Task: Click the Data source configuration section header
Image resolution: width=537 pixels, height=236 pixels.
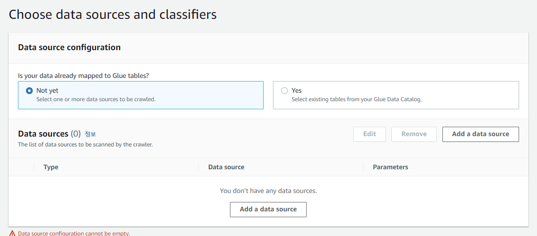Action: coord(69,47)
